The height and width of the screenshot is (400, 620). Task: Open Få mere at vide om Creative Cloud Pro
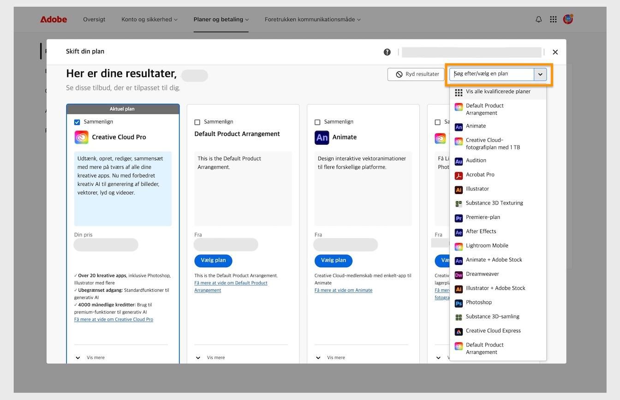pos(113,319)
